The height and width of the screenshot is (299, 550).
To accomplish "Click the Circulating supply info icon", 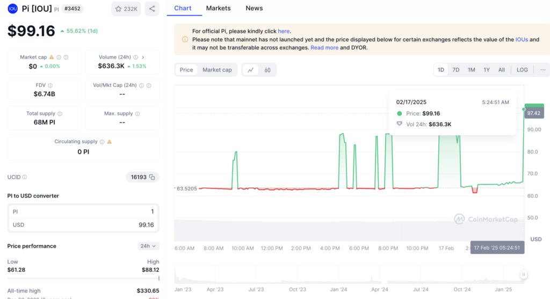I will (102, 142).
